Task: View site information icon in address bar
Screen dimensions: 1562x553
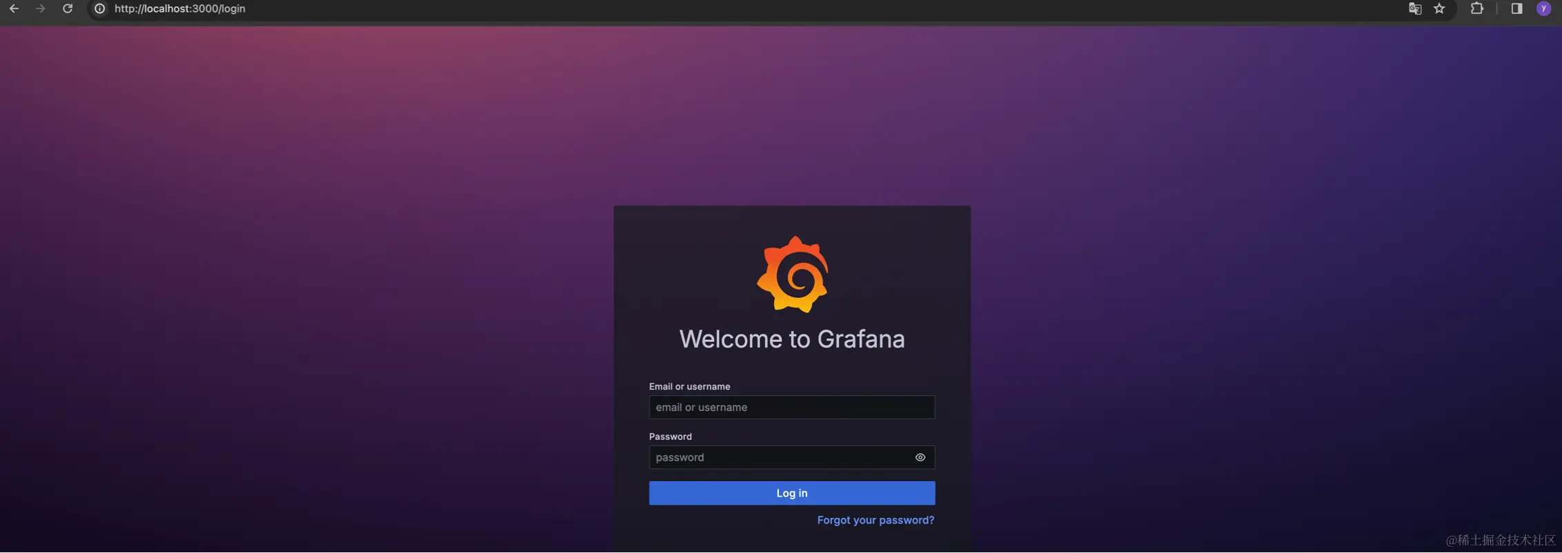Action: click(x=100, y=9)
